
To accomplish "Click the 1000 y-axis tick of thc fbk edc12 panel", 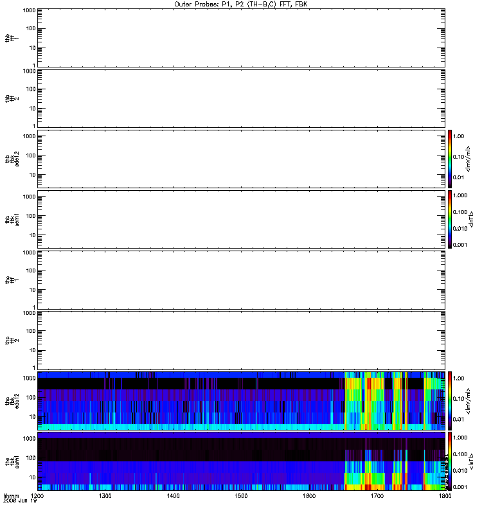I will (29, 378).
